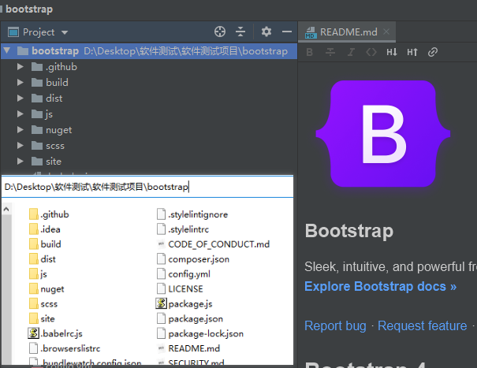Select the CODE_OF_CONDUCT.md file
The width and height of the screenshot is (477, 368).
213,244
